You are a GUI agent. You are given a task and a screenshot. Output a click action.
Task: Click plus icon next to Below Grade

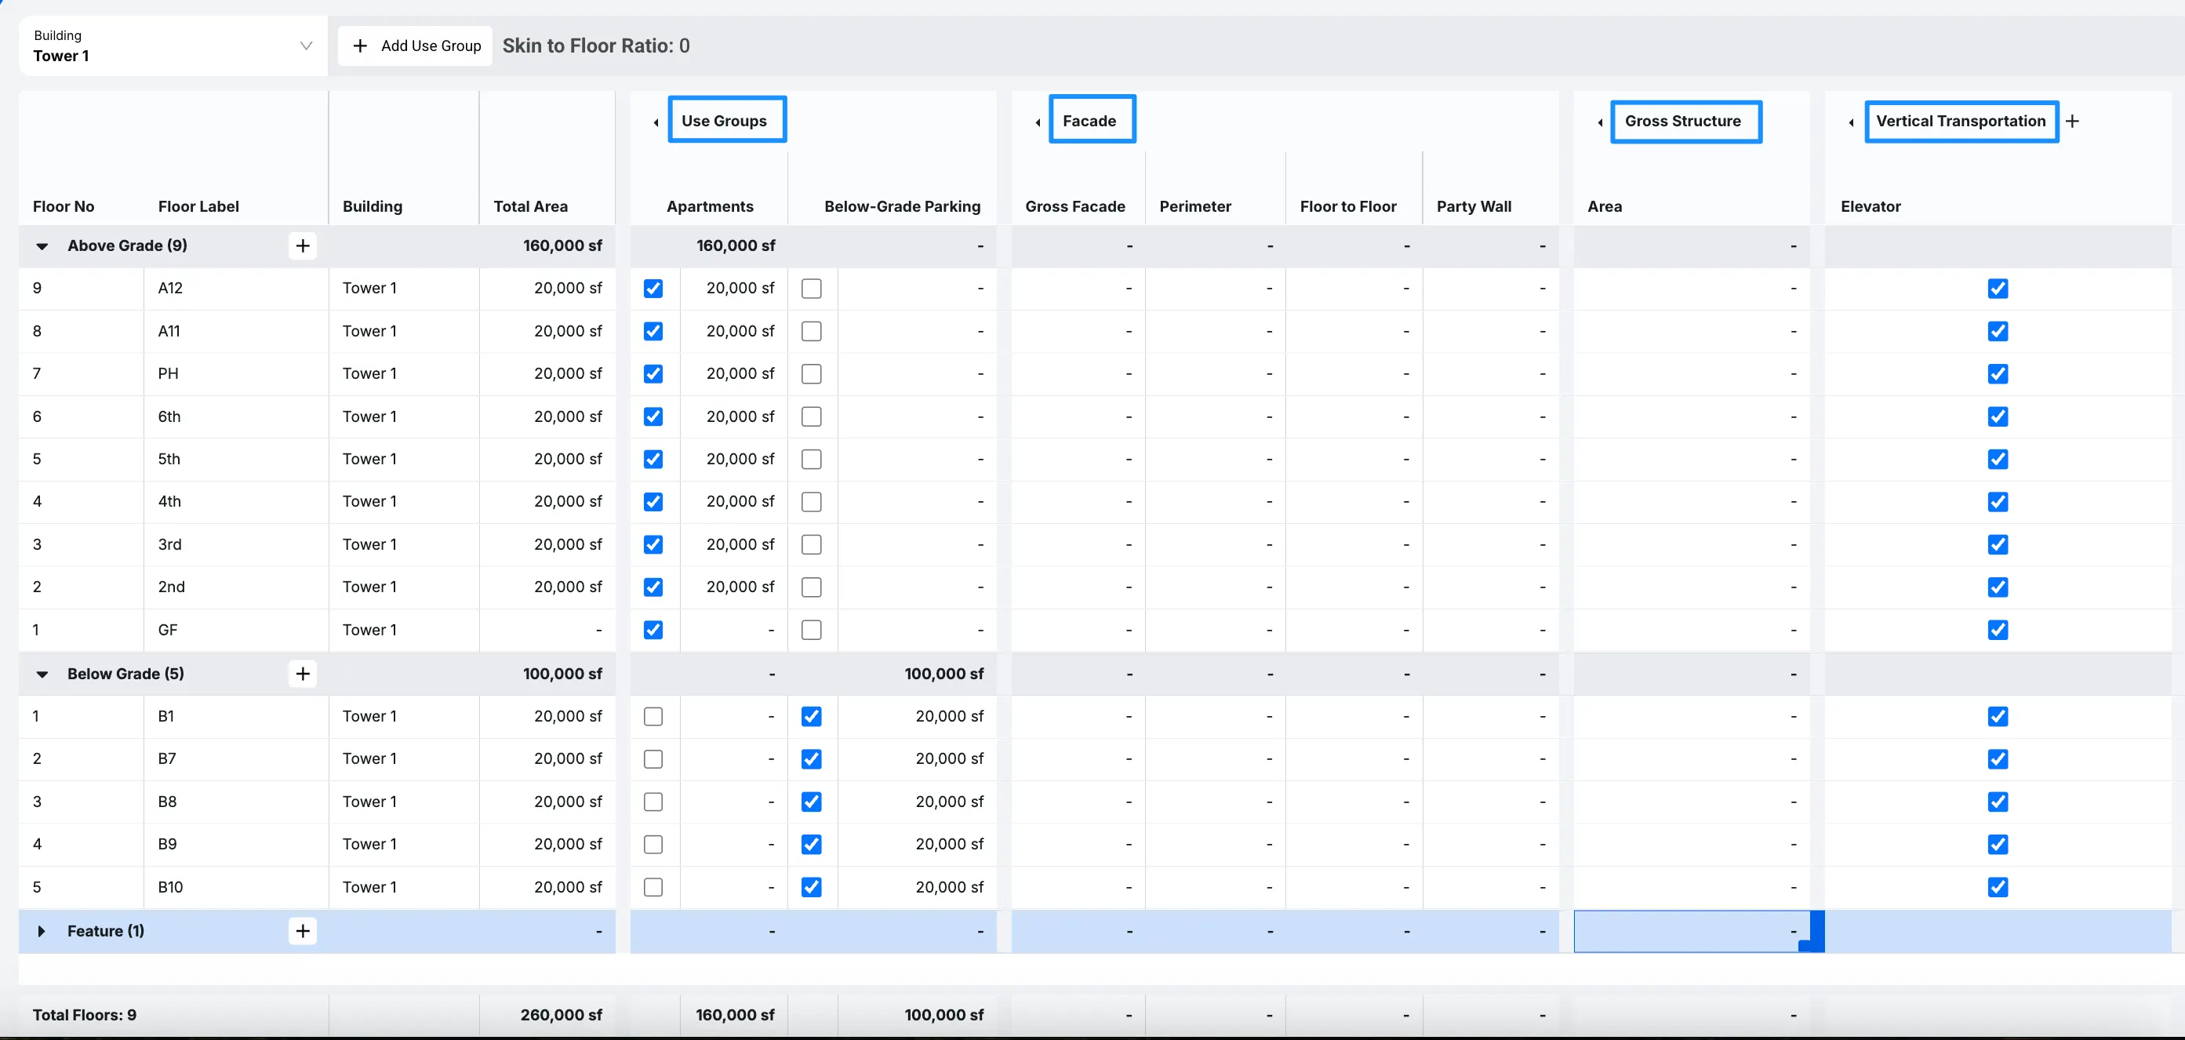pyautogui.click(x=303, y=674)
